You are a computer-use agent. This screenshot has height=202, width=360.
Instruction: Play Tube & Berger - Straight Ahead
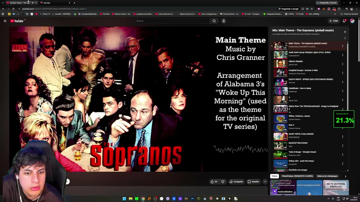308,154
